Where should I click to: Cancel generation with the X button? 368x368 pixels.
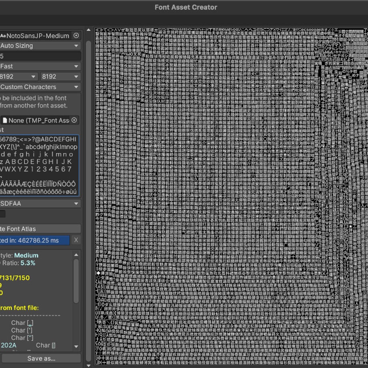[76, 240]
